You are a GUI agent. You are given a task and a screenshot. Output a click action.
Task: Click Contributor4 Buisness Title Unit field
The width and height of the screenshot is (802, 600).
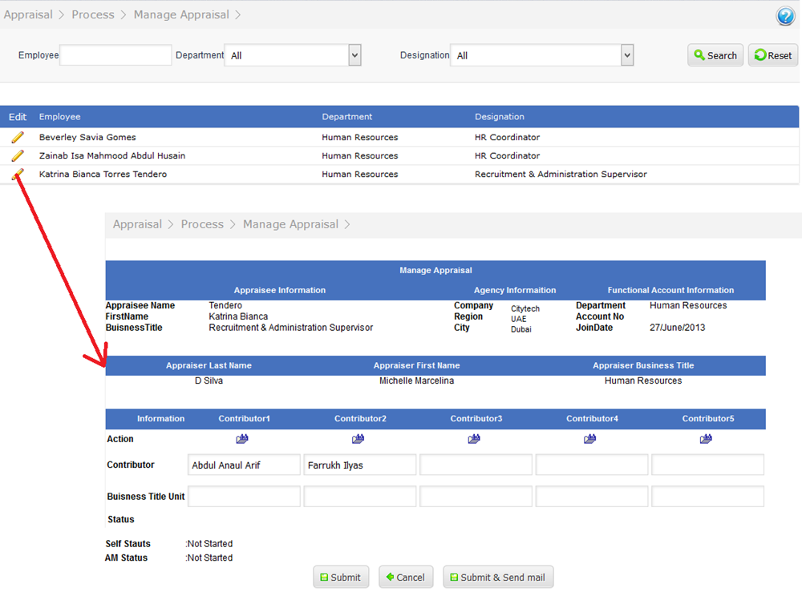point(592,496)
